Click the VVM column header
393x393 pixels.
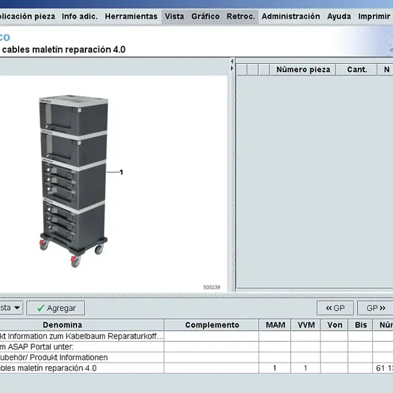click(306, 325)
